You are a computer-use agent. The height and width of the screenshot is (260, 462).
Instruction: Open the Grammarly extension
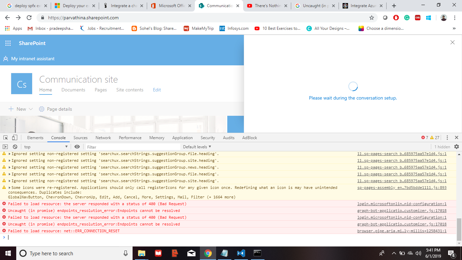[x=406, y=18]
